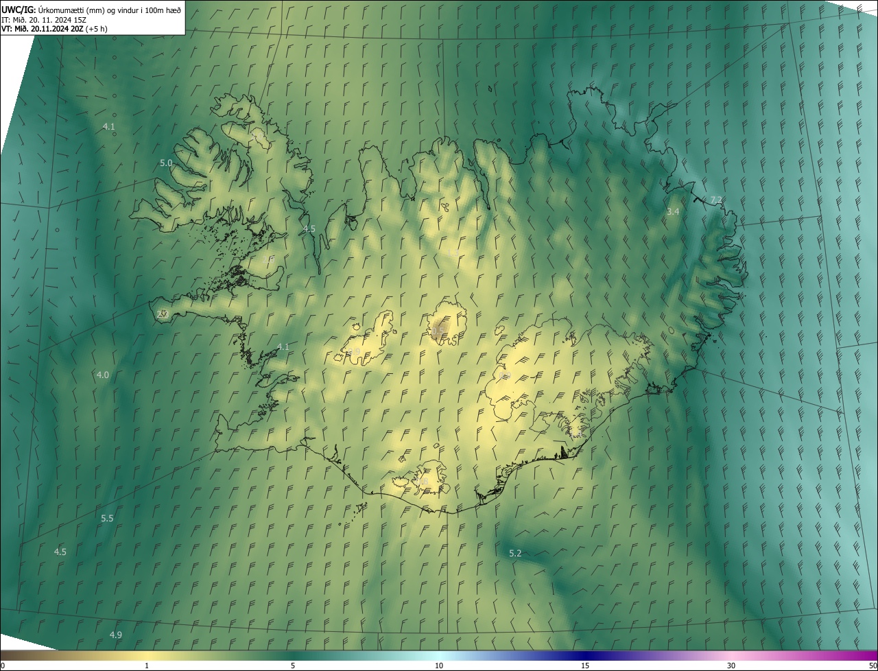Screen dimensions: 878x671
Task: Click the 3.4 value label in northeast Iceland
Action: [673, 212]
